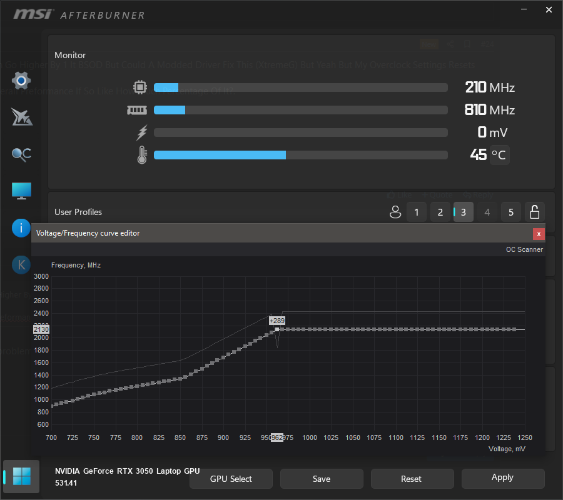Select user profile 5

[511, 212]
